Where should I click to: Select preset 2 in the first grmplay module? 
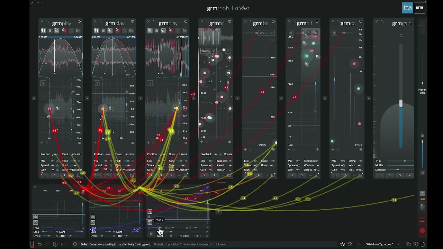54,175
